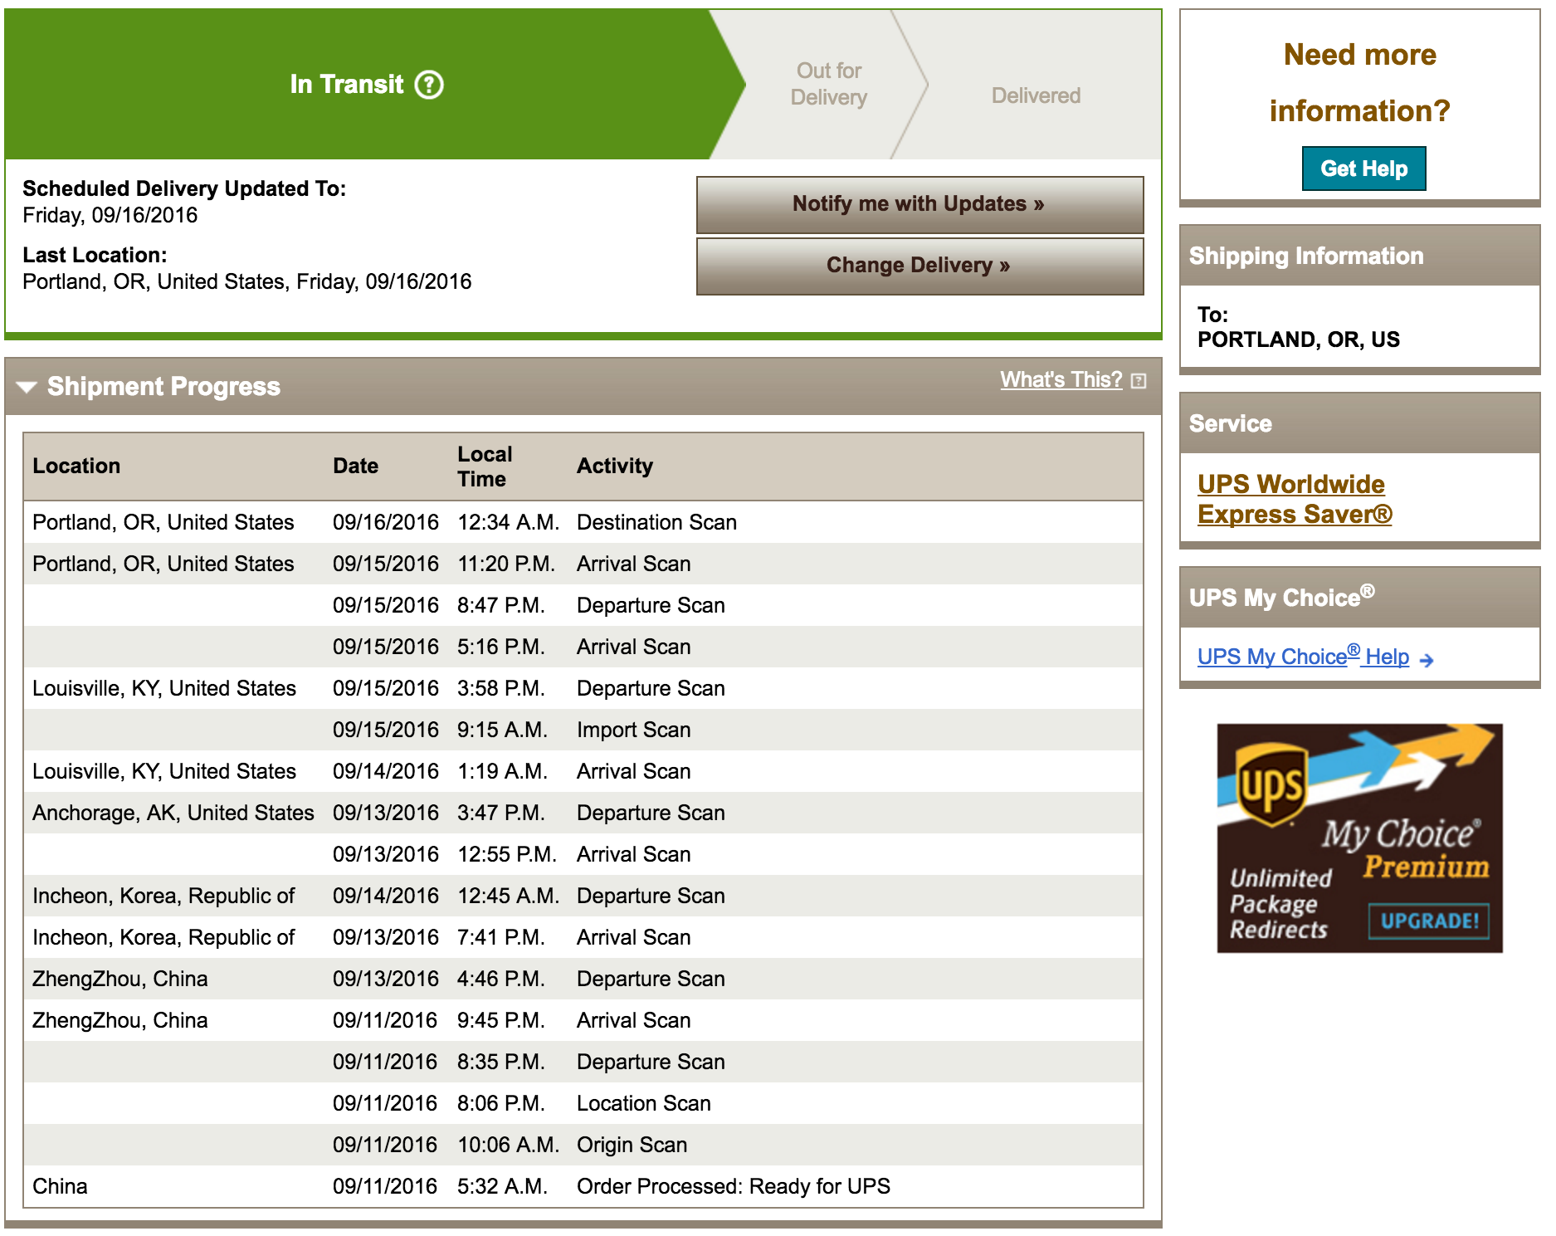
Task: Click the Service panel header
Action: [1359, 423]
